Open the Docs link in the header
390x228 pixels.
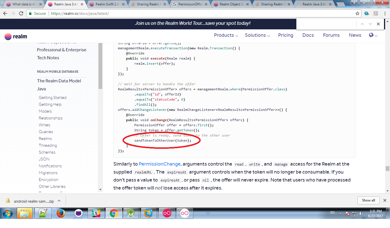[x=308, y=35]
